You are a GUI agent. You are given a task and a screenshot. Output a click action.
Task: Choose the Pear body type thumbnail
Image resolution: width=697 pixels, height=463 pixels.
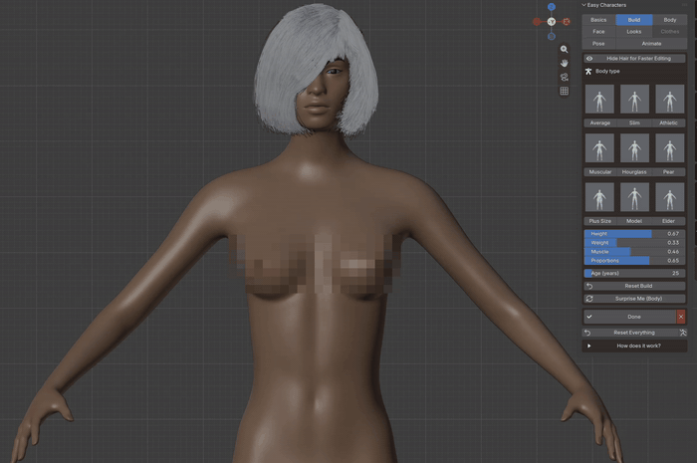(669, 148)
